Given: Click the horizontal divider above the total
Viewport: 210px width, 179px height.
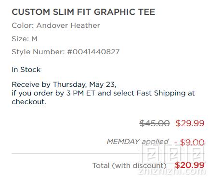Looking at the screenshot, I should (x=108, y=153).
